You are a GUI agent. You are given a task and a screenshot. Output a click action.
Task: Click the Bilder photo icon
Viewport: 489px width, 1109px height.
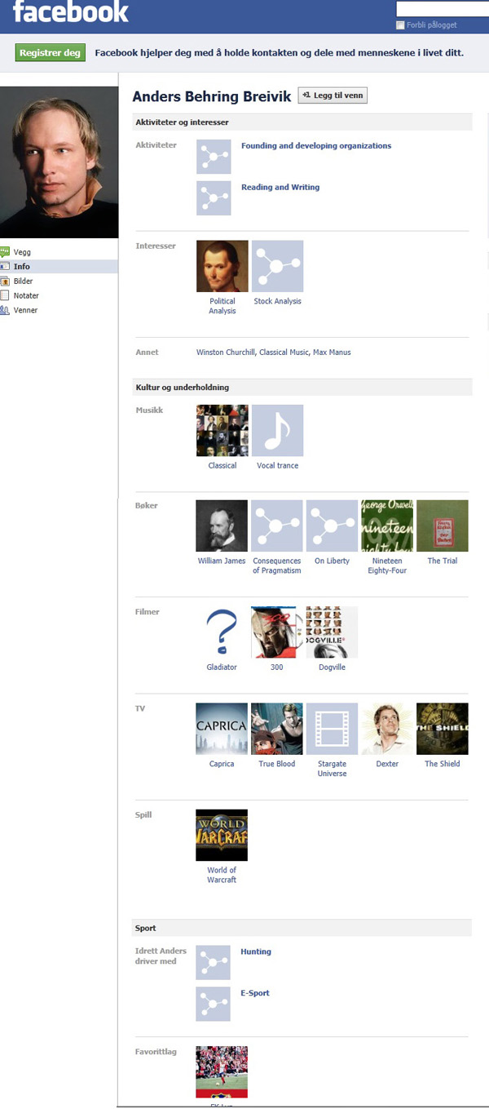tap(5, 282)
